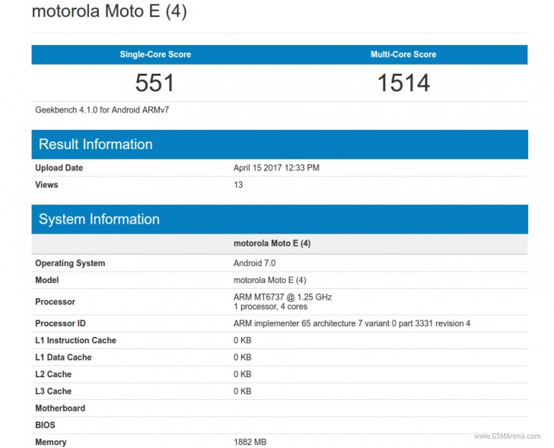This screenshot has width=554, height=448.
Task: Select the Multi-Core Score header
Action: pos(403,55)
